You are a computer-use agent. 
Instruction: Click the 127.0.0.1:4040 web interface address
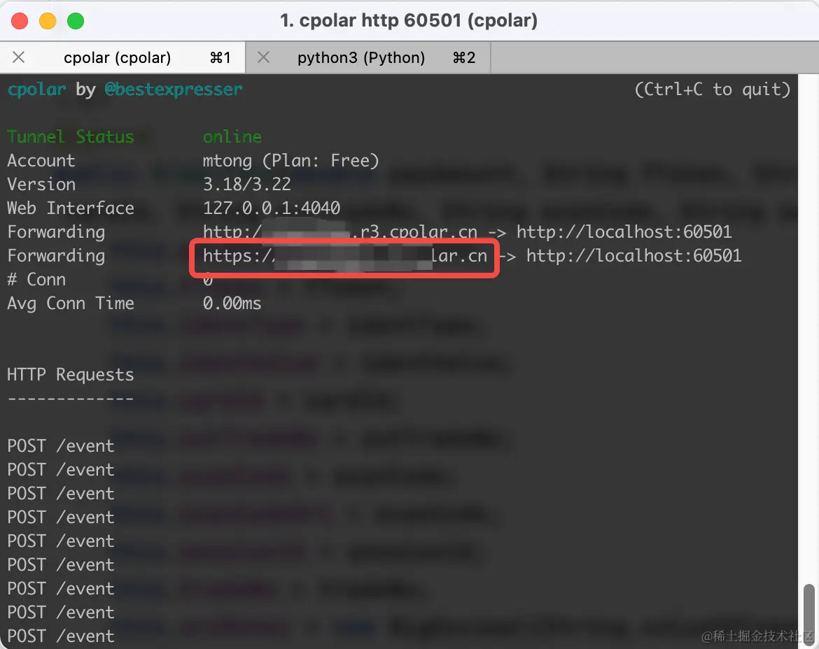tap(271, 208)
